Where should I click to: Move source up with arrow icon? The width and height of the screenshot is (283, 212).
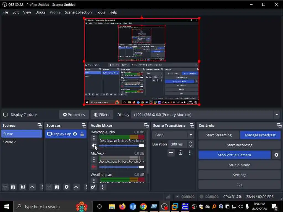point(76,187)
